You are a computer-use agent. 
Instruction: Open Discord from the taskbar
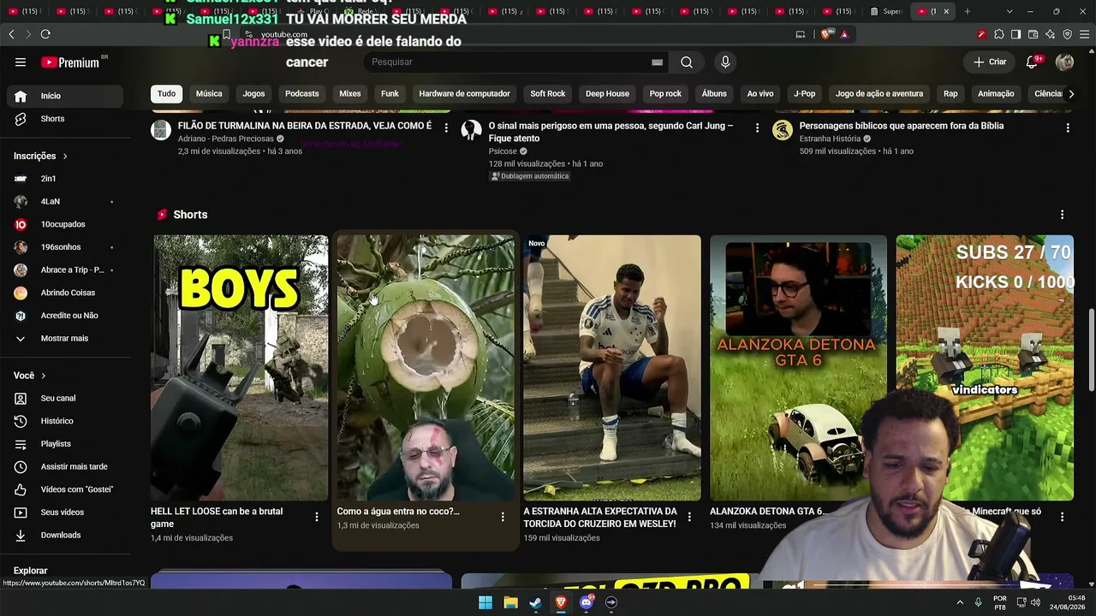point(587,602)
